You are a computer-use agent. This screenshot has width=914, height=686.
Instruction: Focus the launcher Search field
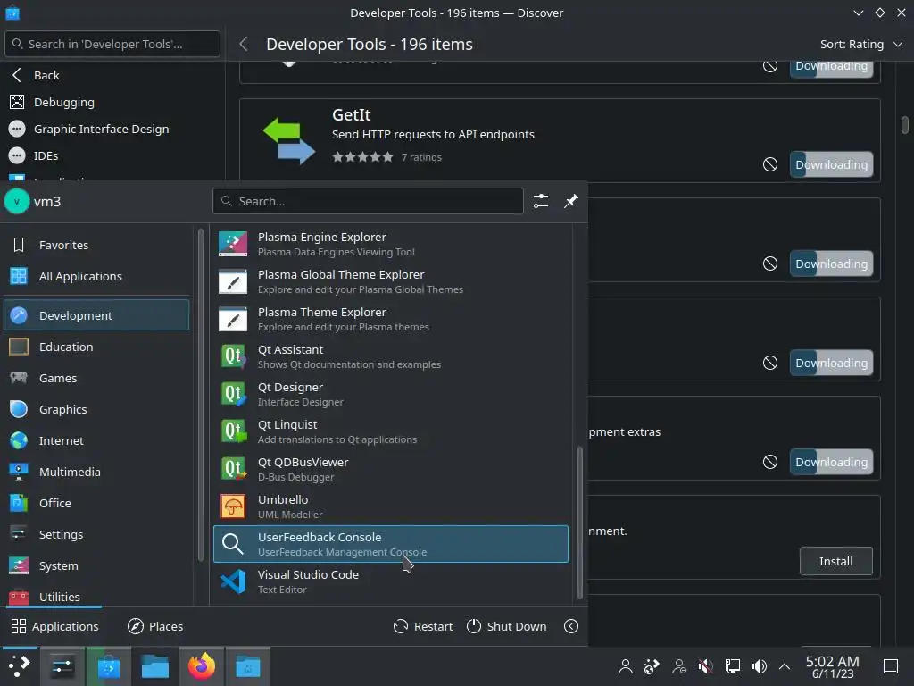(368, 201)
